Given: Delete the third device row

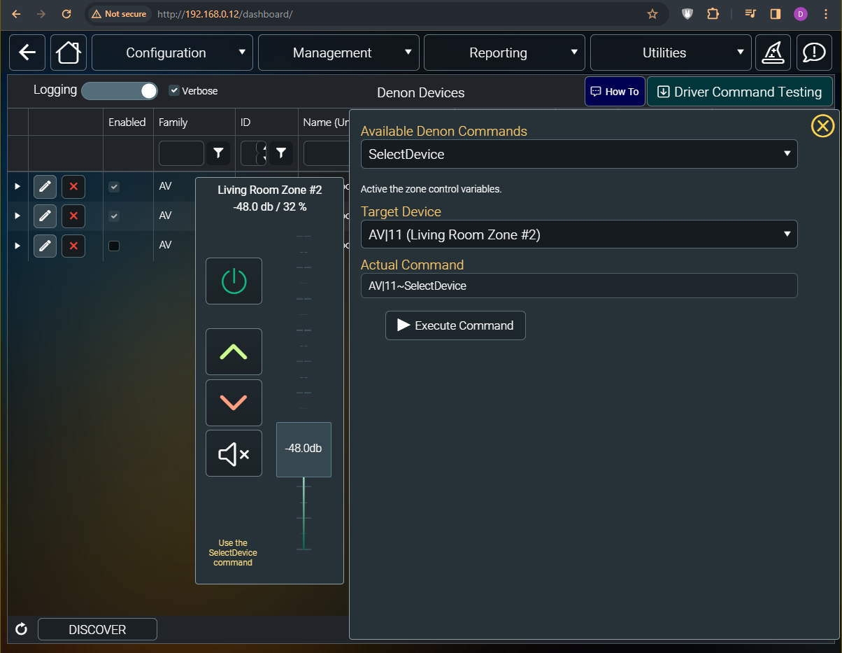Looking at the screenshot, I should pos(73,246).
